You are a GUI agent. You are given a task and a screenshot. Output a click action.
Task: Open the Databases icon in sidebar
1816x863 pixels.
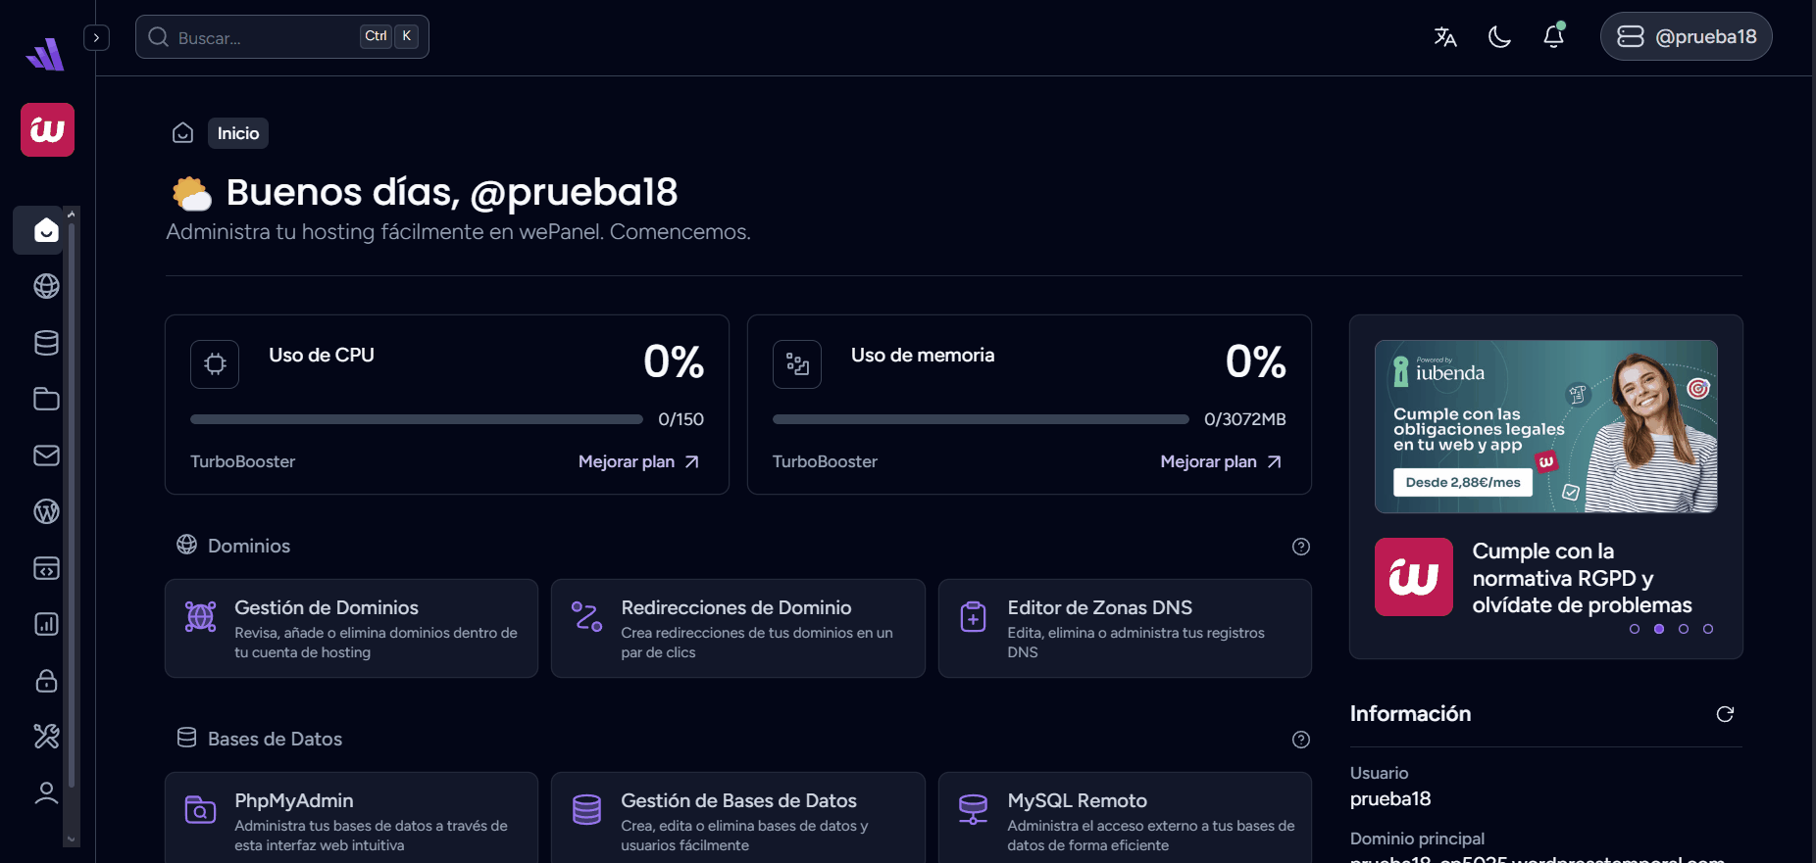coord(46,343)
